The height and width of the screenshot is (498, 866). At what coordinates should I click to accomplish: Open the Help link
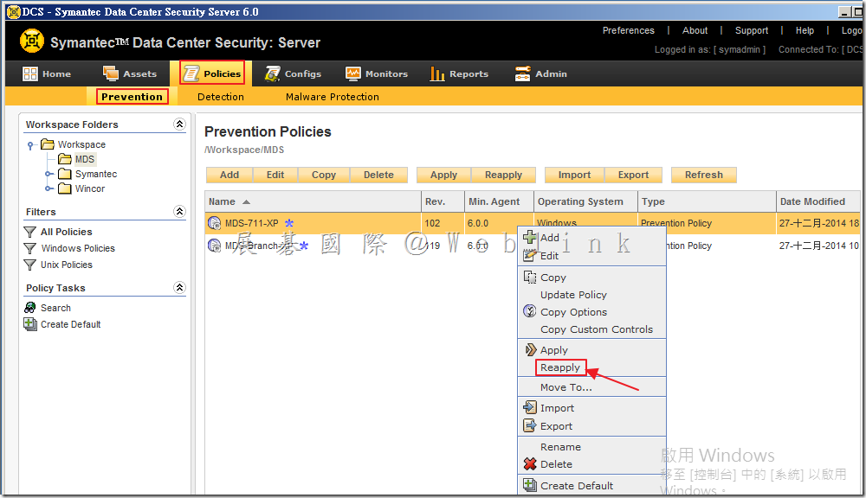pos(805,30)
